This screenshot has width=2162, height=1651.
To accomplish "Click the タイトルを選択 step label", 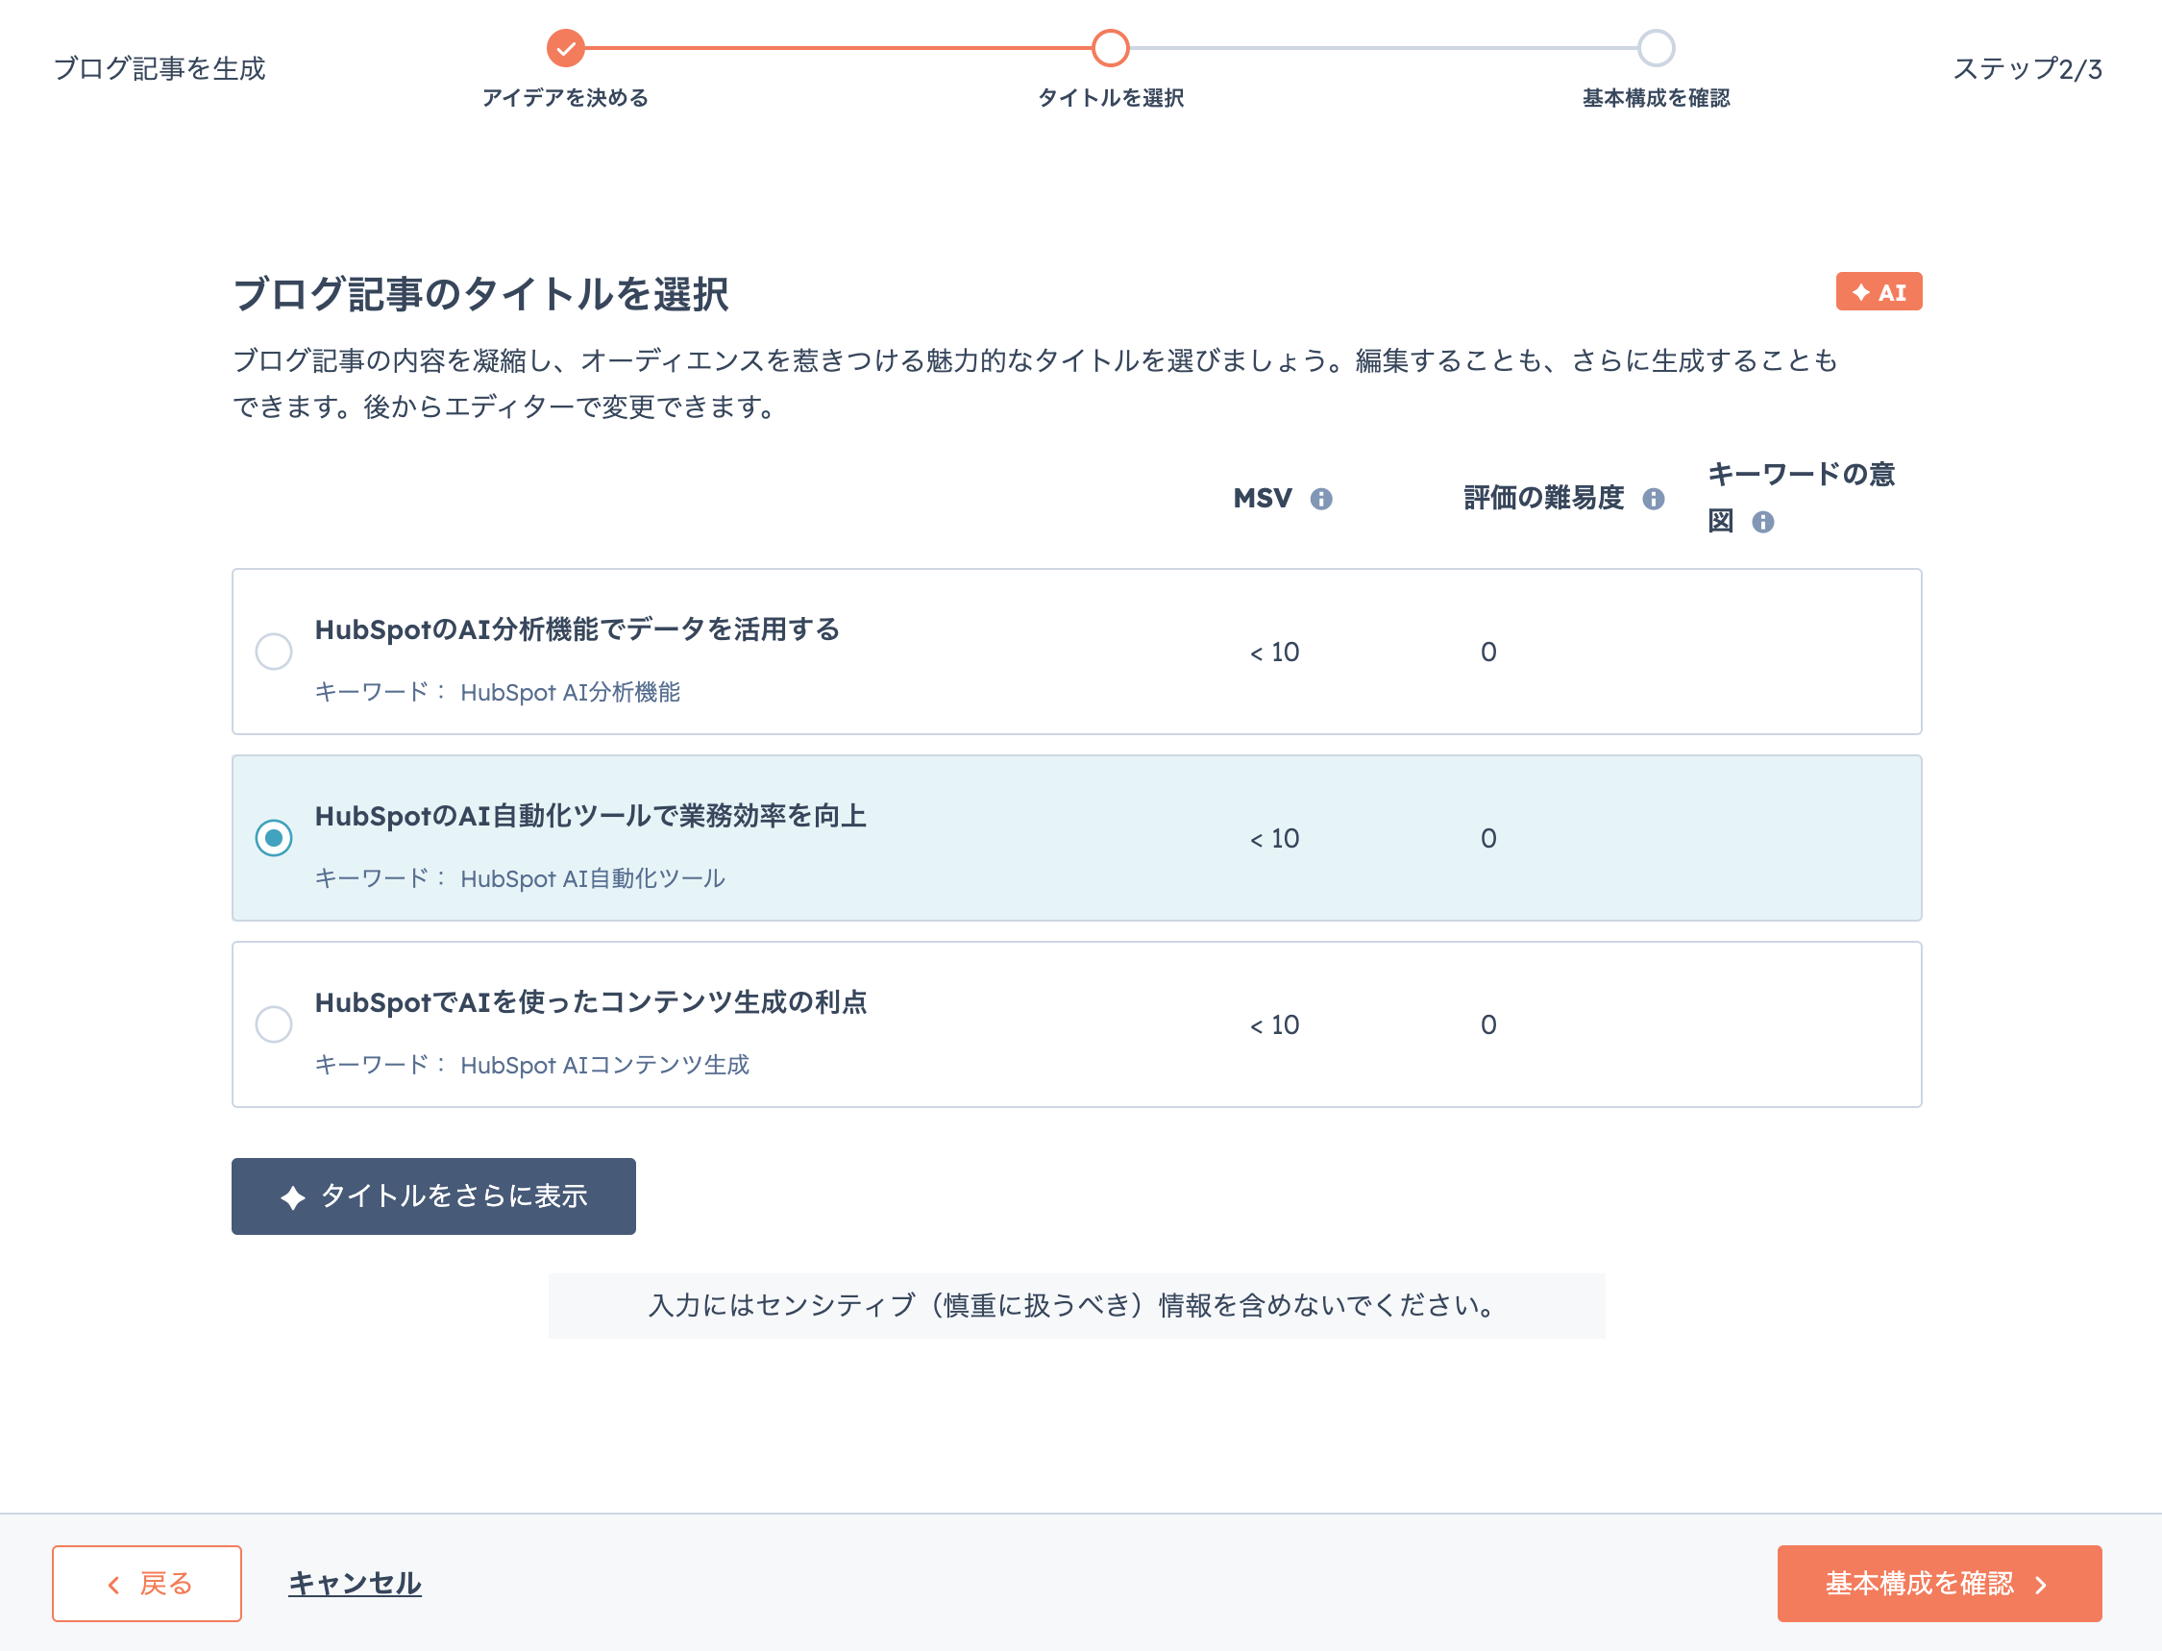I will pos(1111,98).
